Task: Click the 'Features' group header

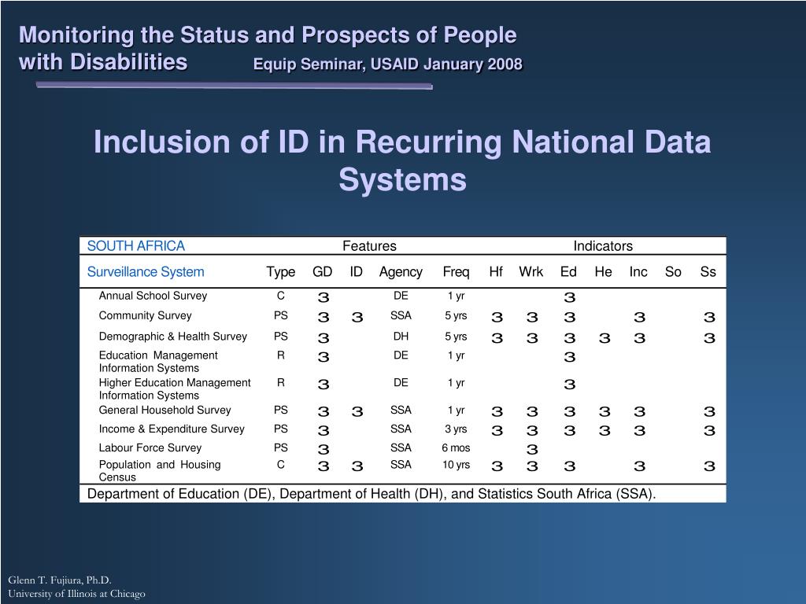Action: click(370, 246)
